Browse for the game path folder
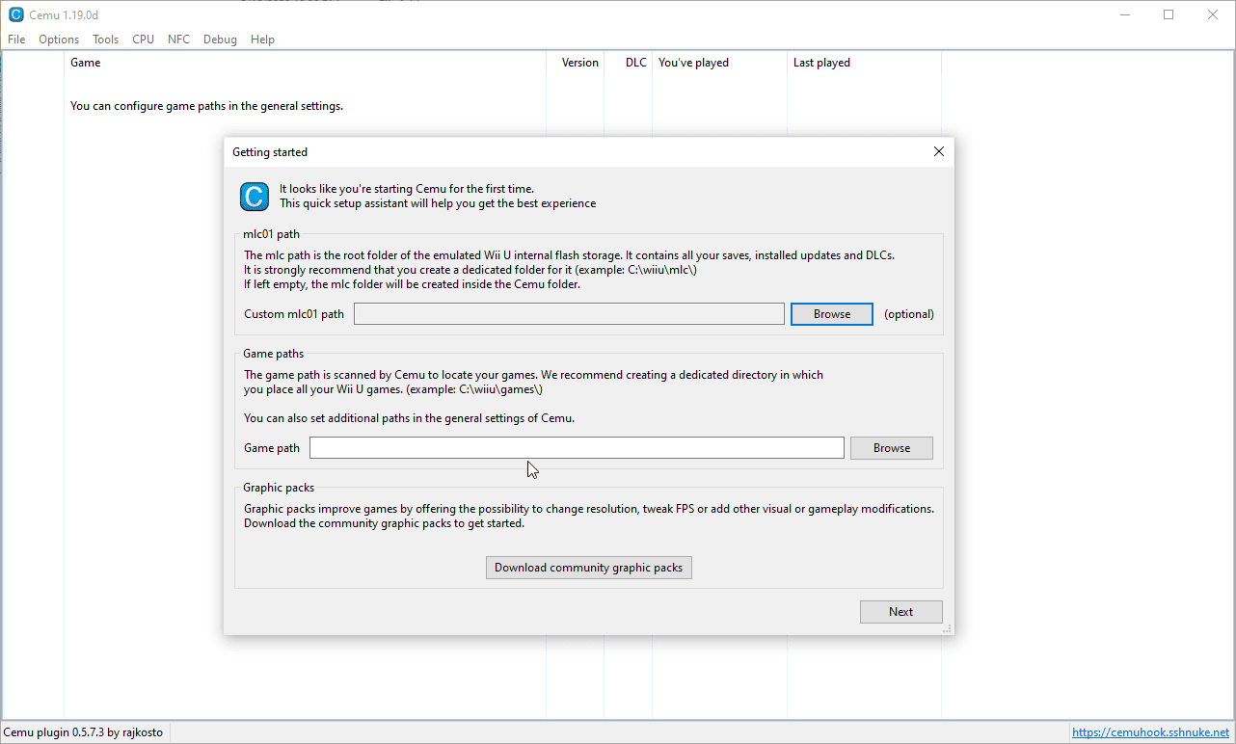The width and height of the screenshot is (1236, 744). click(x=891, y=448)
